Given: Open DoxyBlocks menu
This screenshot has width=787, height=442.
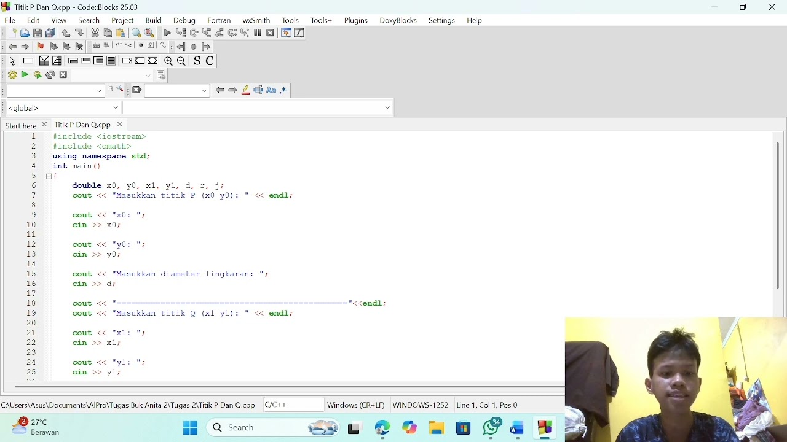Looking at the screenshot, I should pyautogui.click(x=398, y=20).
